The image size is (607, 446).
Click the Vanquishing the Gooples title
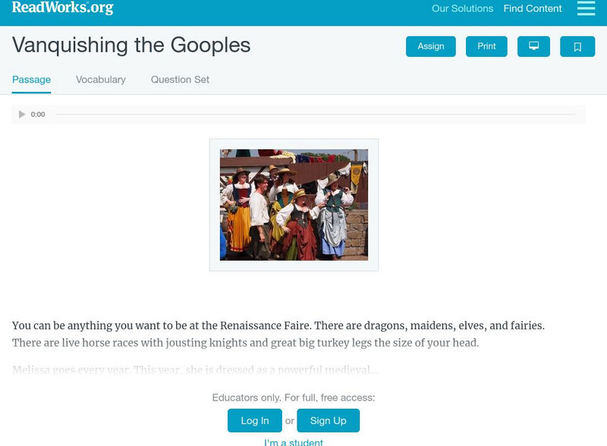(x=131, y=46)
